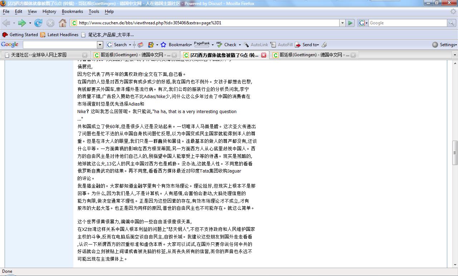458x276 pixels.
Task: Click the PageRank indicator
Action: click(x=202, y=44)
